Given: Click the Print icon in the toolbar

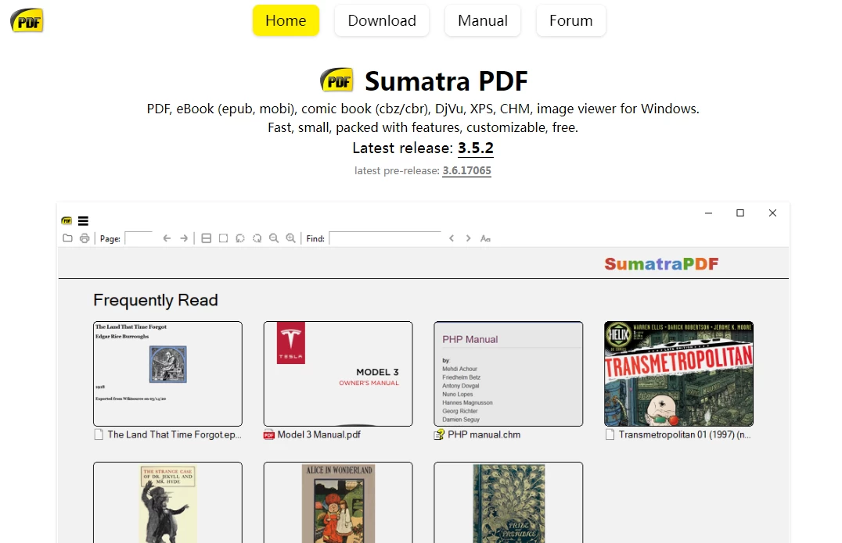Looking at the screenshot, I should click(x=85, y=238).
